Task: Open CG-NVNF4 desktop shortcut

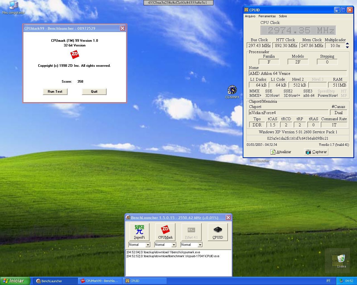Action: tap(232, 92)
